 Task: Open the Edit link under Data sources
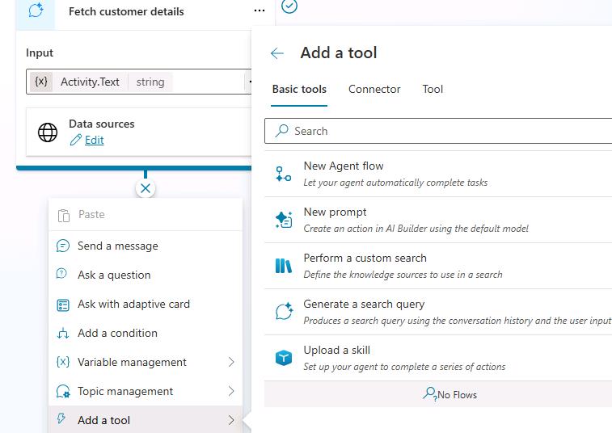tap(94, 140)
